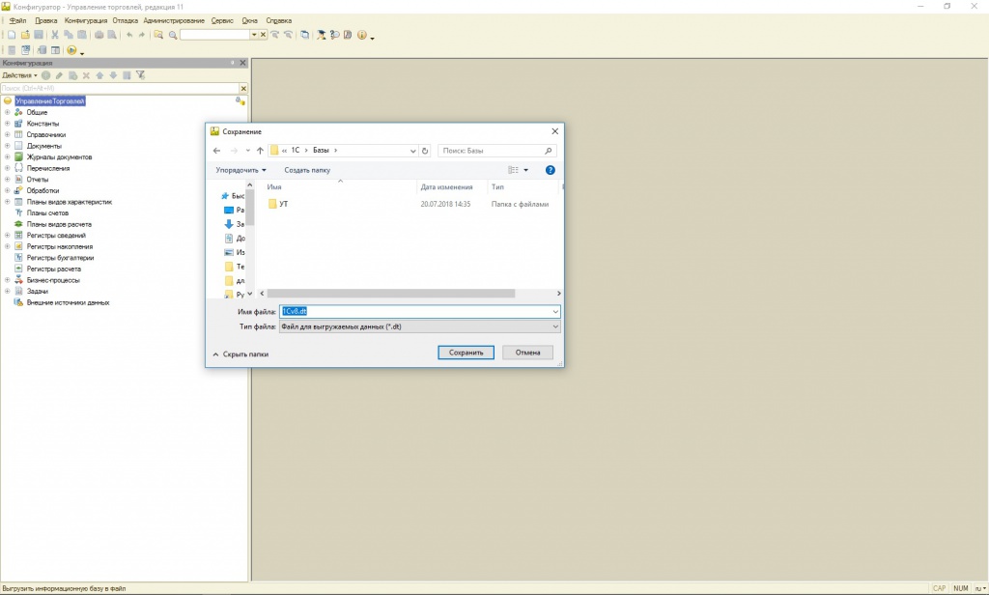Image resolution: width=989 pixels, height=595 pixels.
Task: Click the up-folder arrow in the save dialog
Action: click(x=261, y=151)
